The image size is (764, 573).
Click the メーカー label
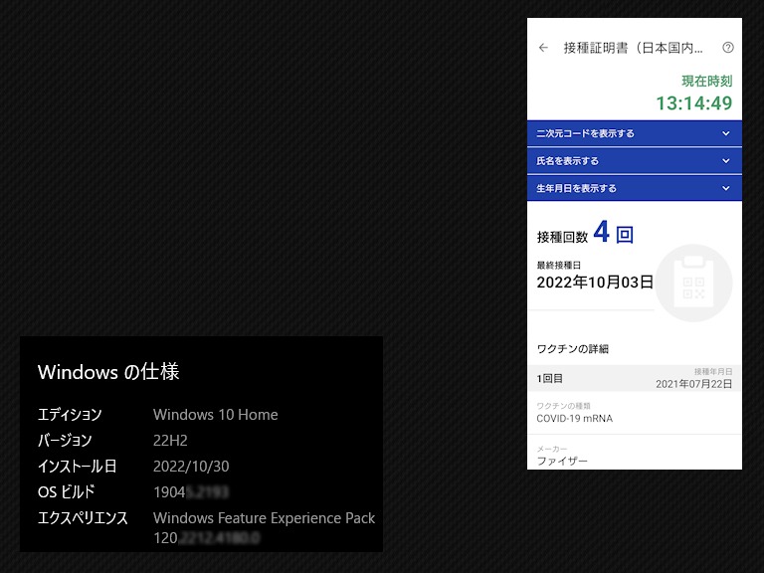coord(552,449)
